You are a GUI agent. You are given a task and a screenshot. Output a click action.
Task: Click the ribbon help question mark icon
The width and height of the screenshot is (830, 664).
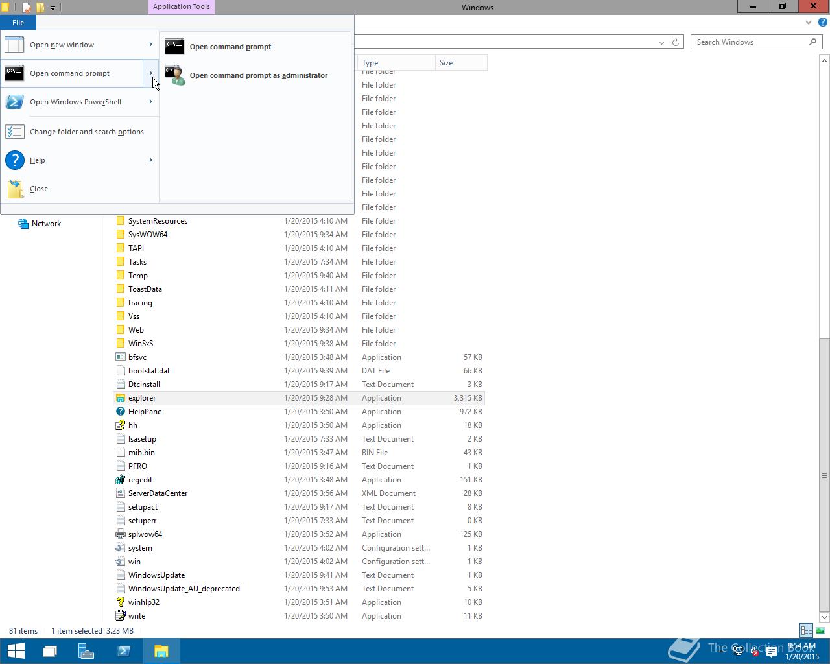pos(823,23)
